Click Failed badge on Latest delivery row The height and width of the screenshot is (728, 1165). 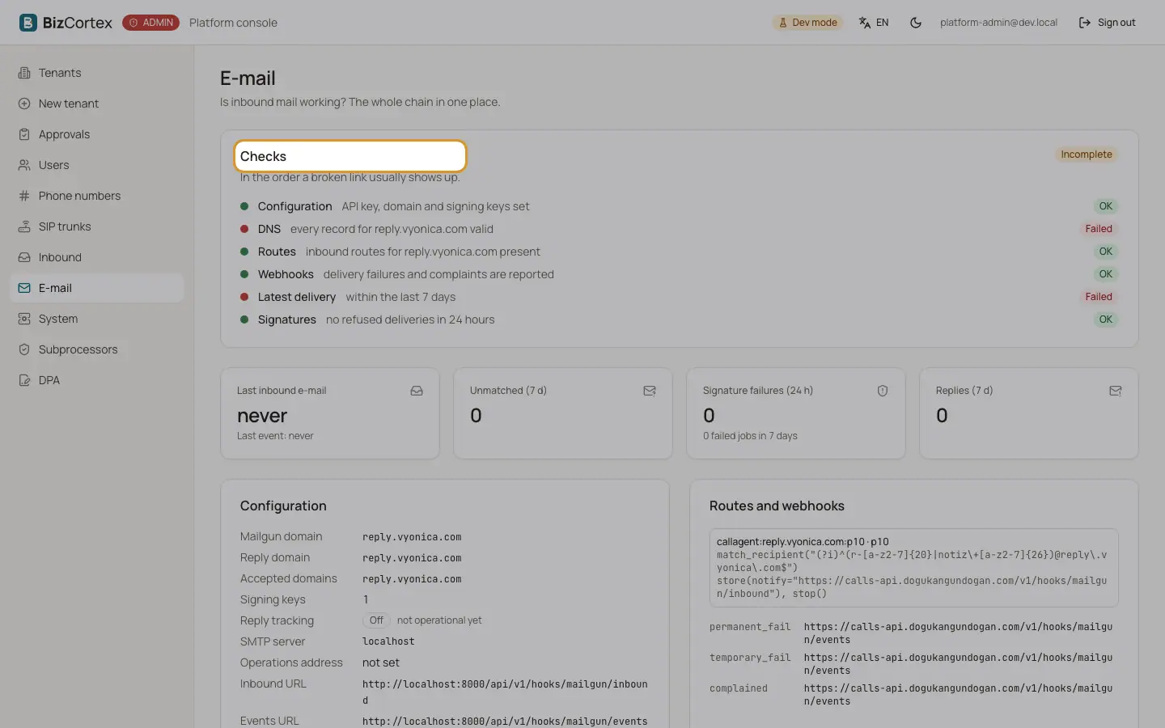pyautogui.click(x=1099, y=297)
